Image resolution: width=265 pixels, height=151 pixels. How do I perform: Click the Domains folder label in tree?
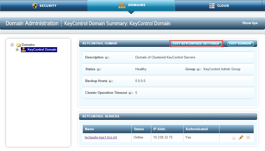28,45
